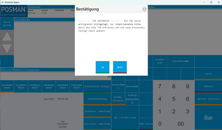Select the Lego Steine quick key
Image resolution: width=222 pixels, height=130 pixels.
(x=49, y=99)
